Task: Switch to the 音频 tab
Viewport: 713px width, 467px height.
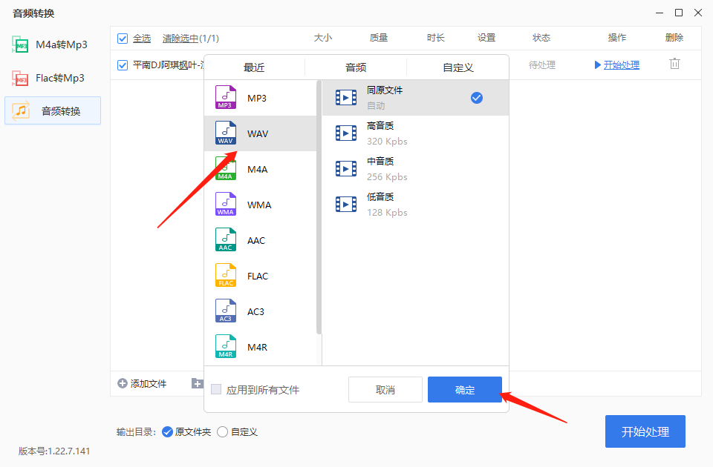Action: point(356,67)
